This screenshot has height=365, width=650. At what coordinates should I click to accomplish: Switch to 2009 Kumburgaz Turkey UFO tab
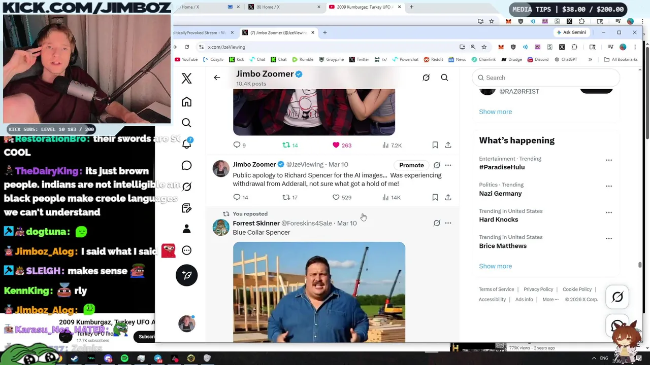[x=365, y=7]
